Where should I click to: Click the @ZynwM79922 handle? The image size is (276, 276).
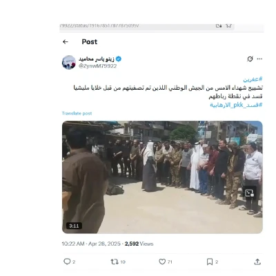point(97,66)
